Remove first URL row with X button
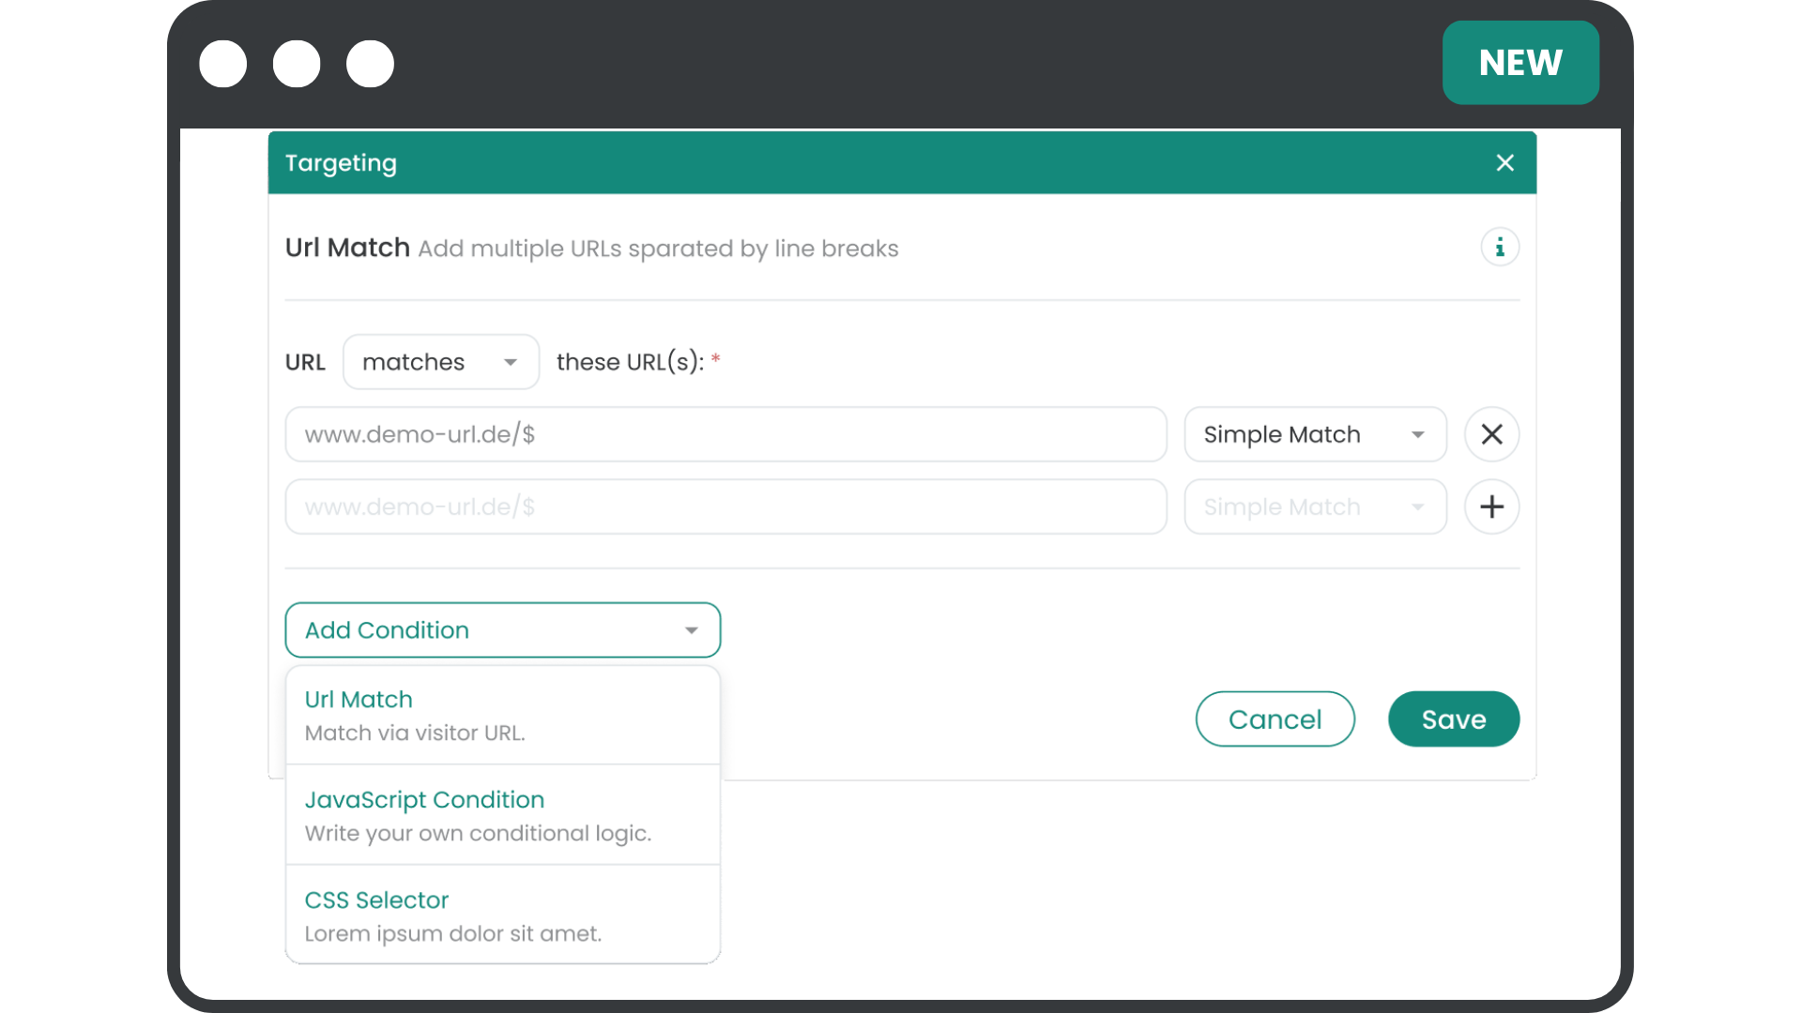The width and height of the screenshot is (1802, 1013). point(1491,434)
